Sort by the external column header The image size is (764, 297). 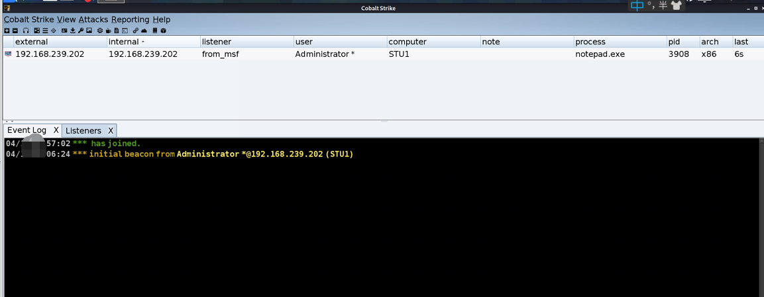[x=60, y=42]
